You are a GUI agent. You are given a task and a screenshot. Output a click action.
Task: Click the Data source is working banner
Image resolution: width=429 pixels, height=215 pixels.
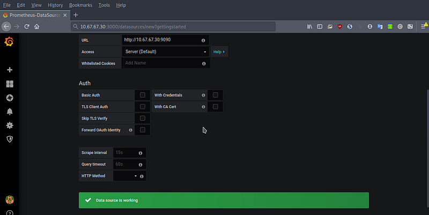coord(224,200)
